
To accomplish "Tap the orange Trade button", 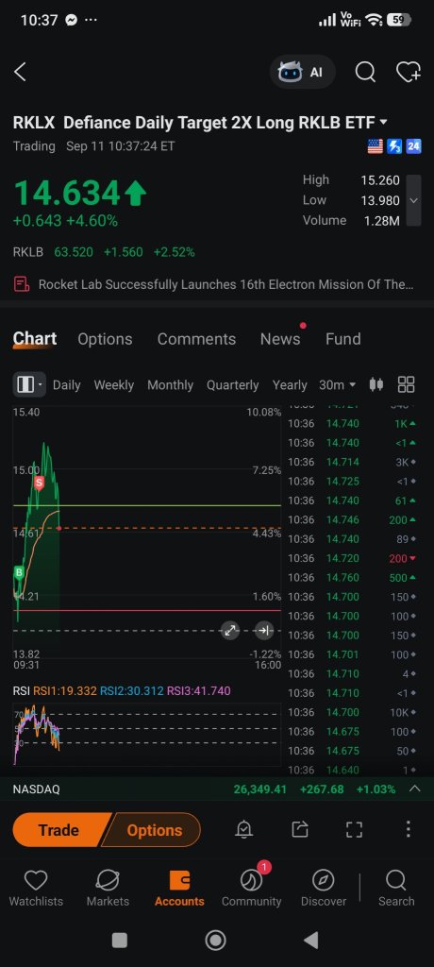I will [x=60, y=830].
